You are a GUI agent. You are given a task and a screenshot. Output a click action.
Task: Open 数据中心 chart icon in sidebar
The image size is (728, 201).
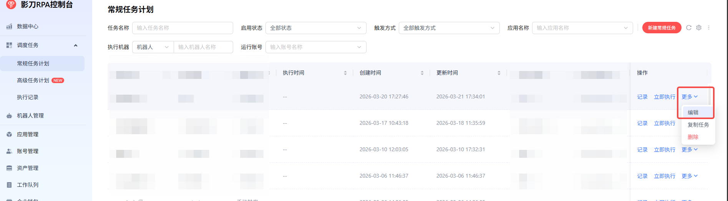pyautogui.click(x=9, y=26)
